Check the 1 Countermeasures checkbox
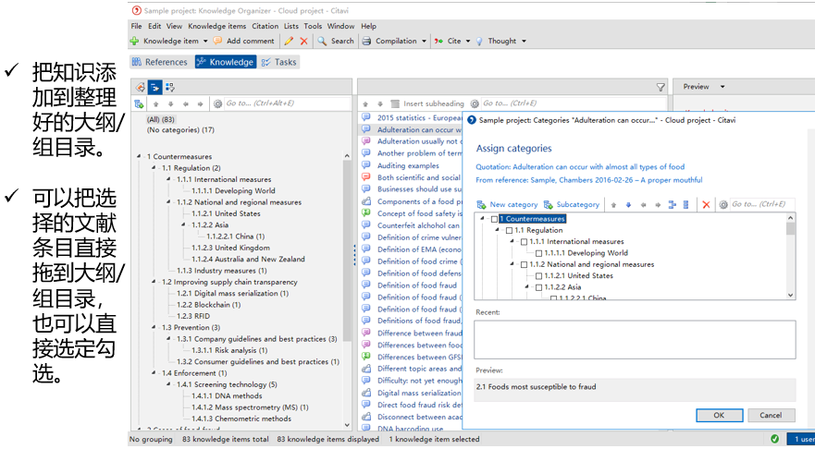Screen dimensions: 815x449 [x=495, y=219]
